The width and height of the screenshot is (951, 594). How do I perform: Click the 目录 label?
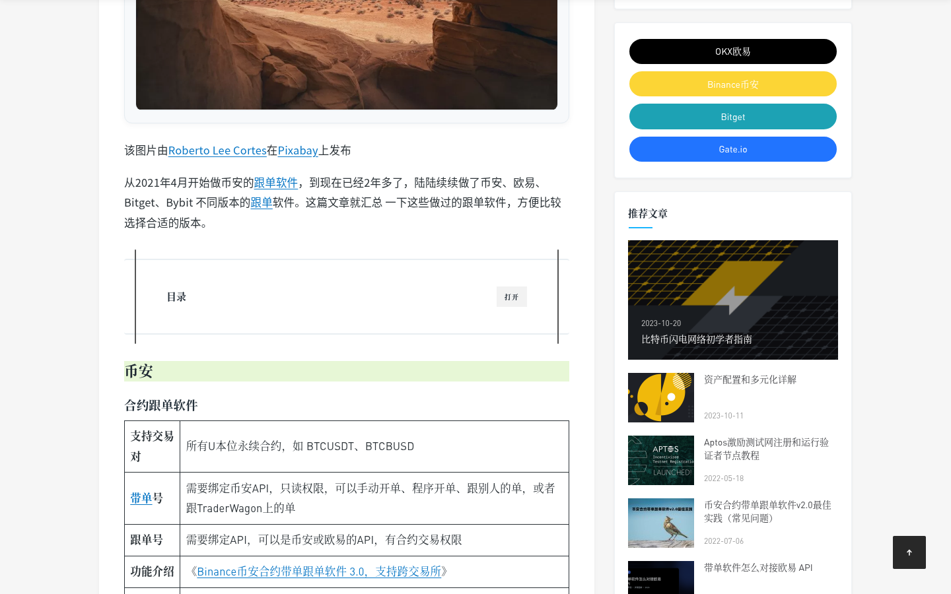176,297
